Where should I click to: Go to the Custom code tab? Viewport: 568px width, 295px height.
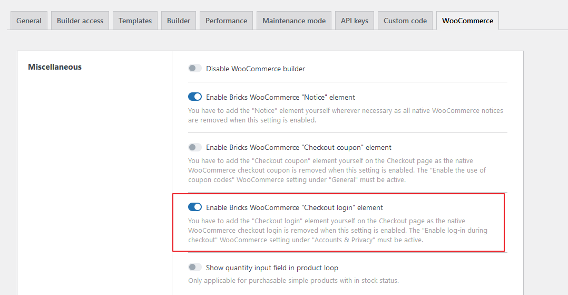coord(405,21)
